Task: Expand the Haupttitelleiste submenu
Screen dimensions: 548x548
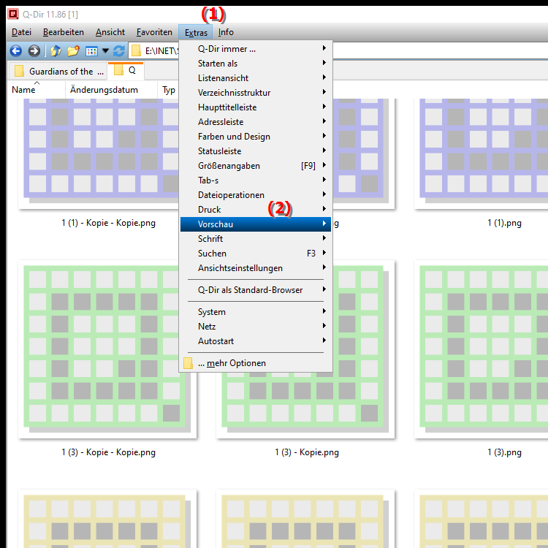Action: pyautogui.click(x=256, y=107)
